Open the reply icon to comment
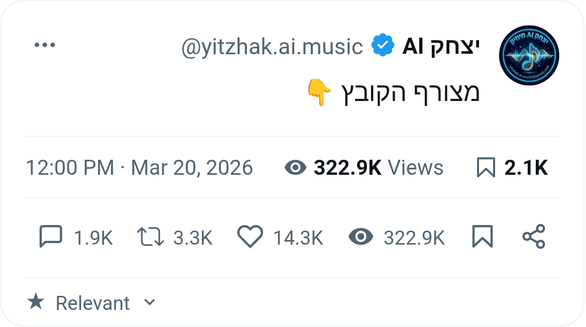 [x=51, y=237]
